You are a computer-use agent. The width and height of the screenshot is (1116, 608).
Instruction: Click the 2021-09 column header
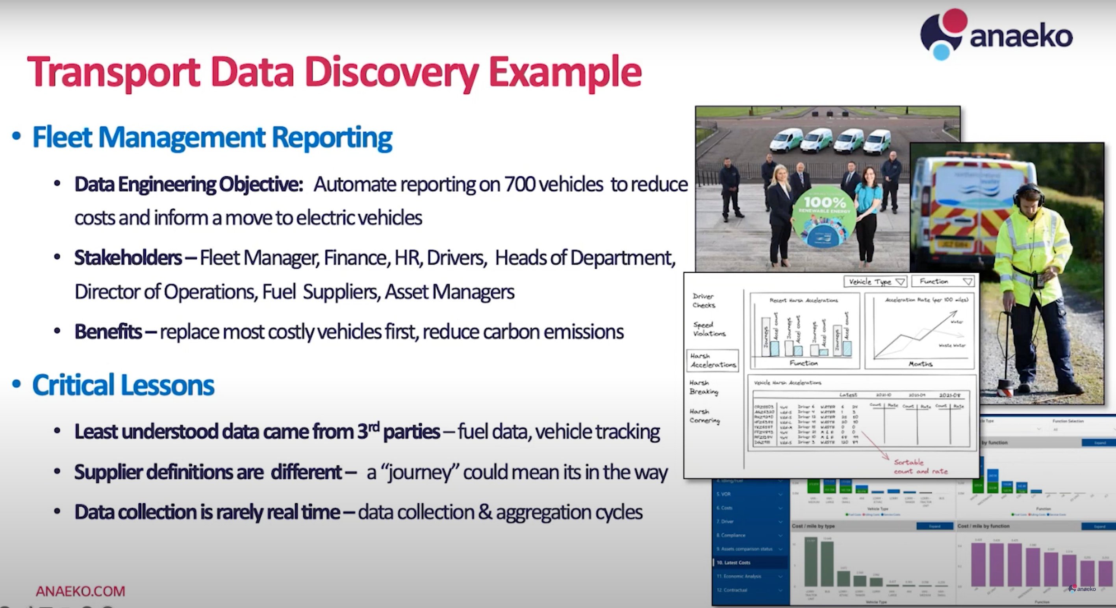[x=917, y=395]
